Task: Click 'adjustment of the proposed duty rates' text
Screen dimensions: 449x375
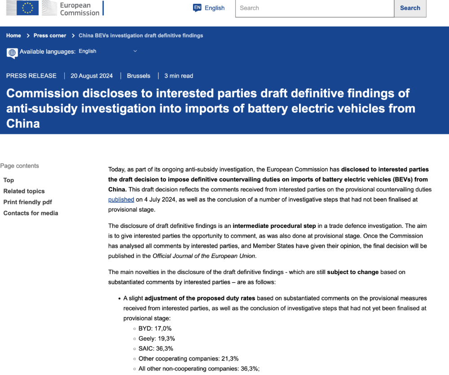Action: click(x=200, y=298)
